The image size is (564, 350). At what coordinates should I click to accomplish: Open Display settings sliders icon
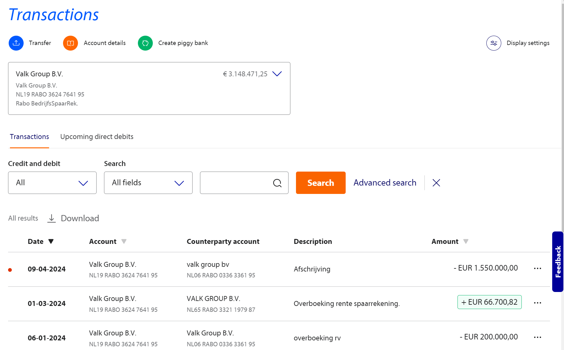click(494, 43)
